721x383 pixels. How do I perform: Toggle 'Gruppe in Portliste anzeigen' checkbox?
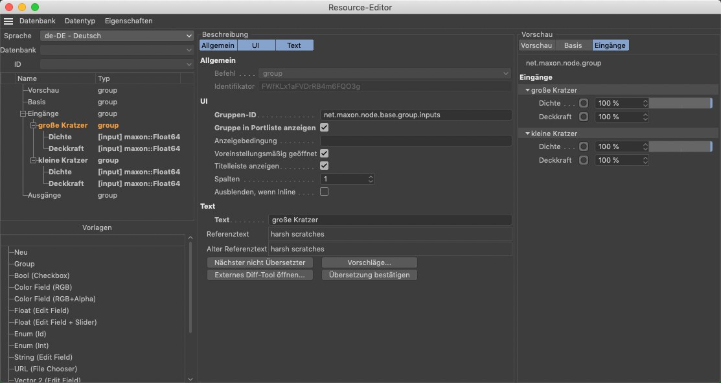(325, 128)
